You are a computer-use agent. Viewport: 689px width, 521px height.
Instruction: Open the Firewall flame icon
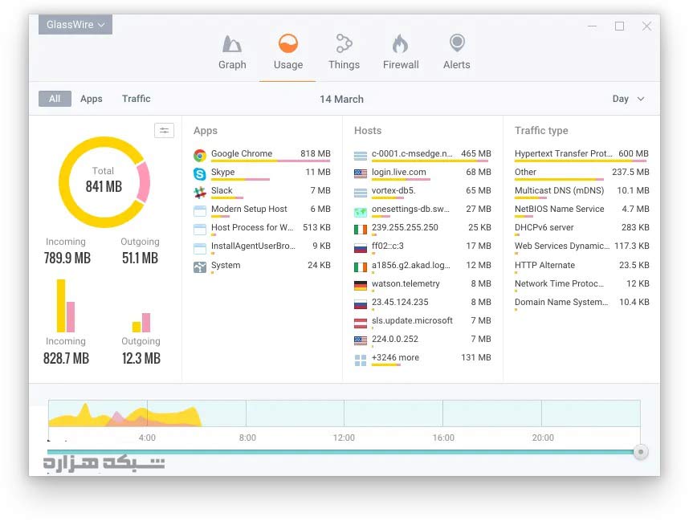coord(400,43)
